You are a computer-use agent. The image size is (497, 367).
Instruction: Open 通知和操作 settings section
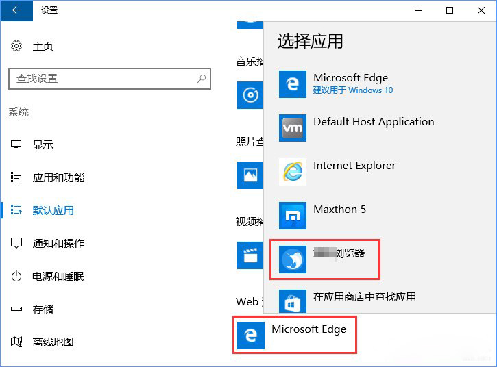(58, 243)
